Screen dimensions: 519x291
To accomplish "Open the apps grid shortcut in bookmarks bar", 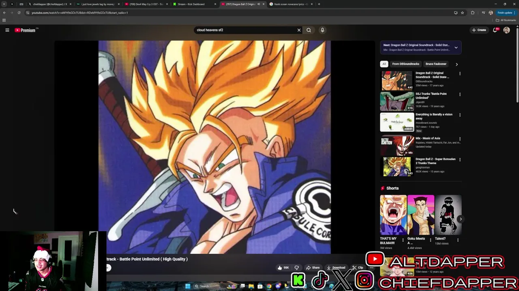I will (4, 20).
